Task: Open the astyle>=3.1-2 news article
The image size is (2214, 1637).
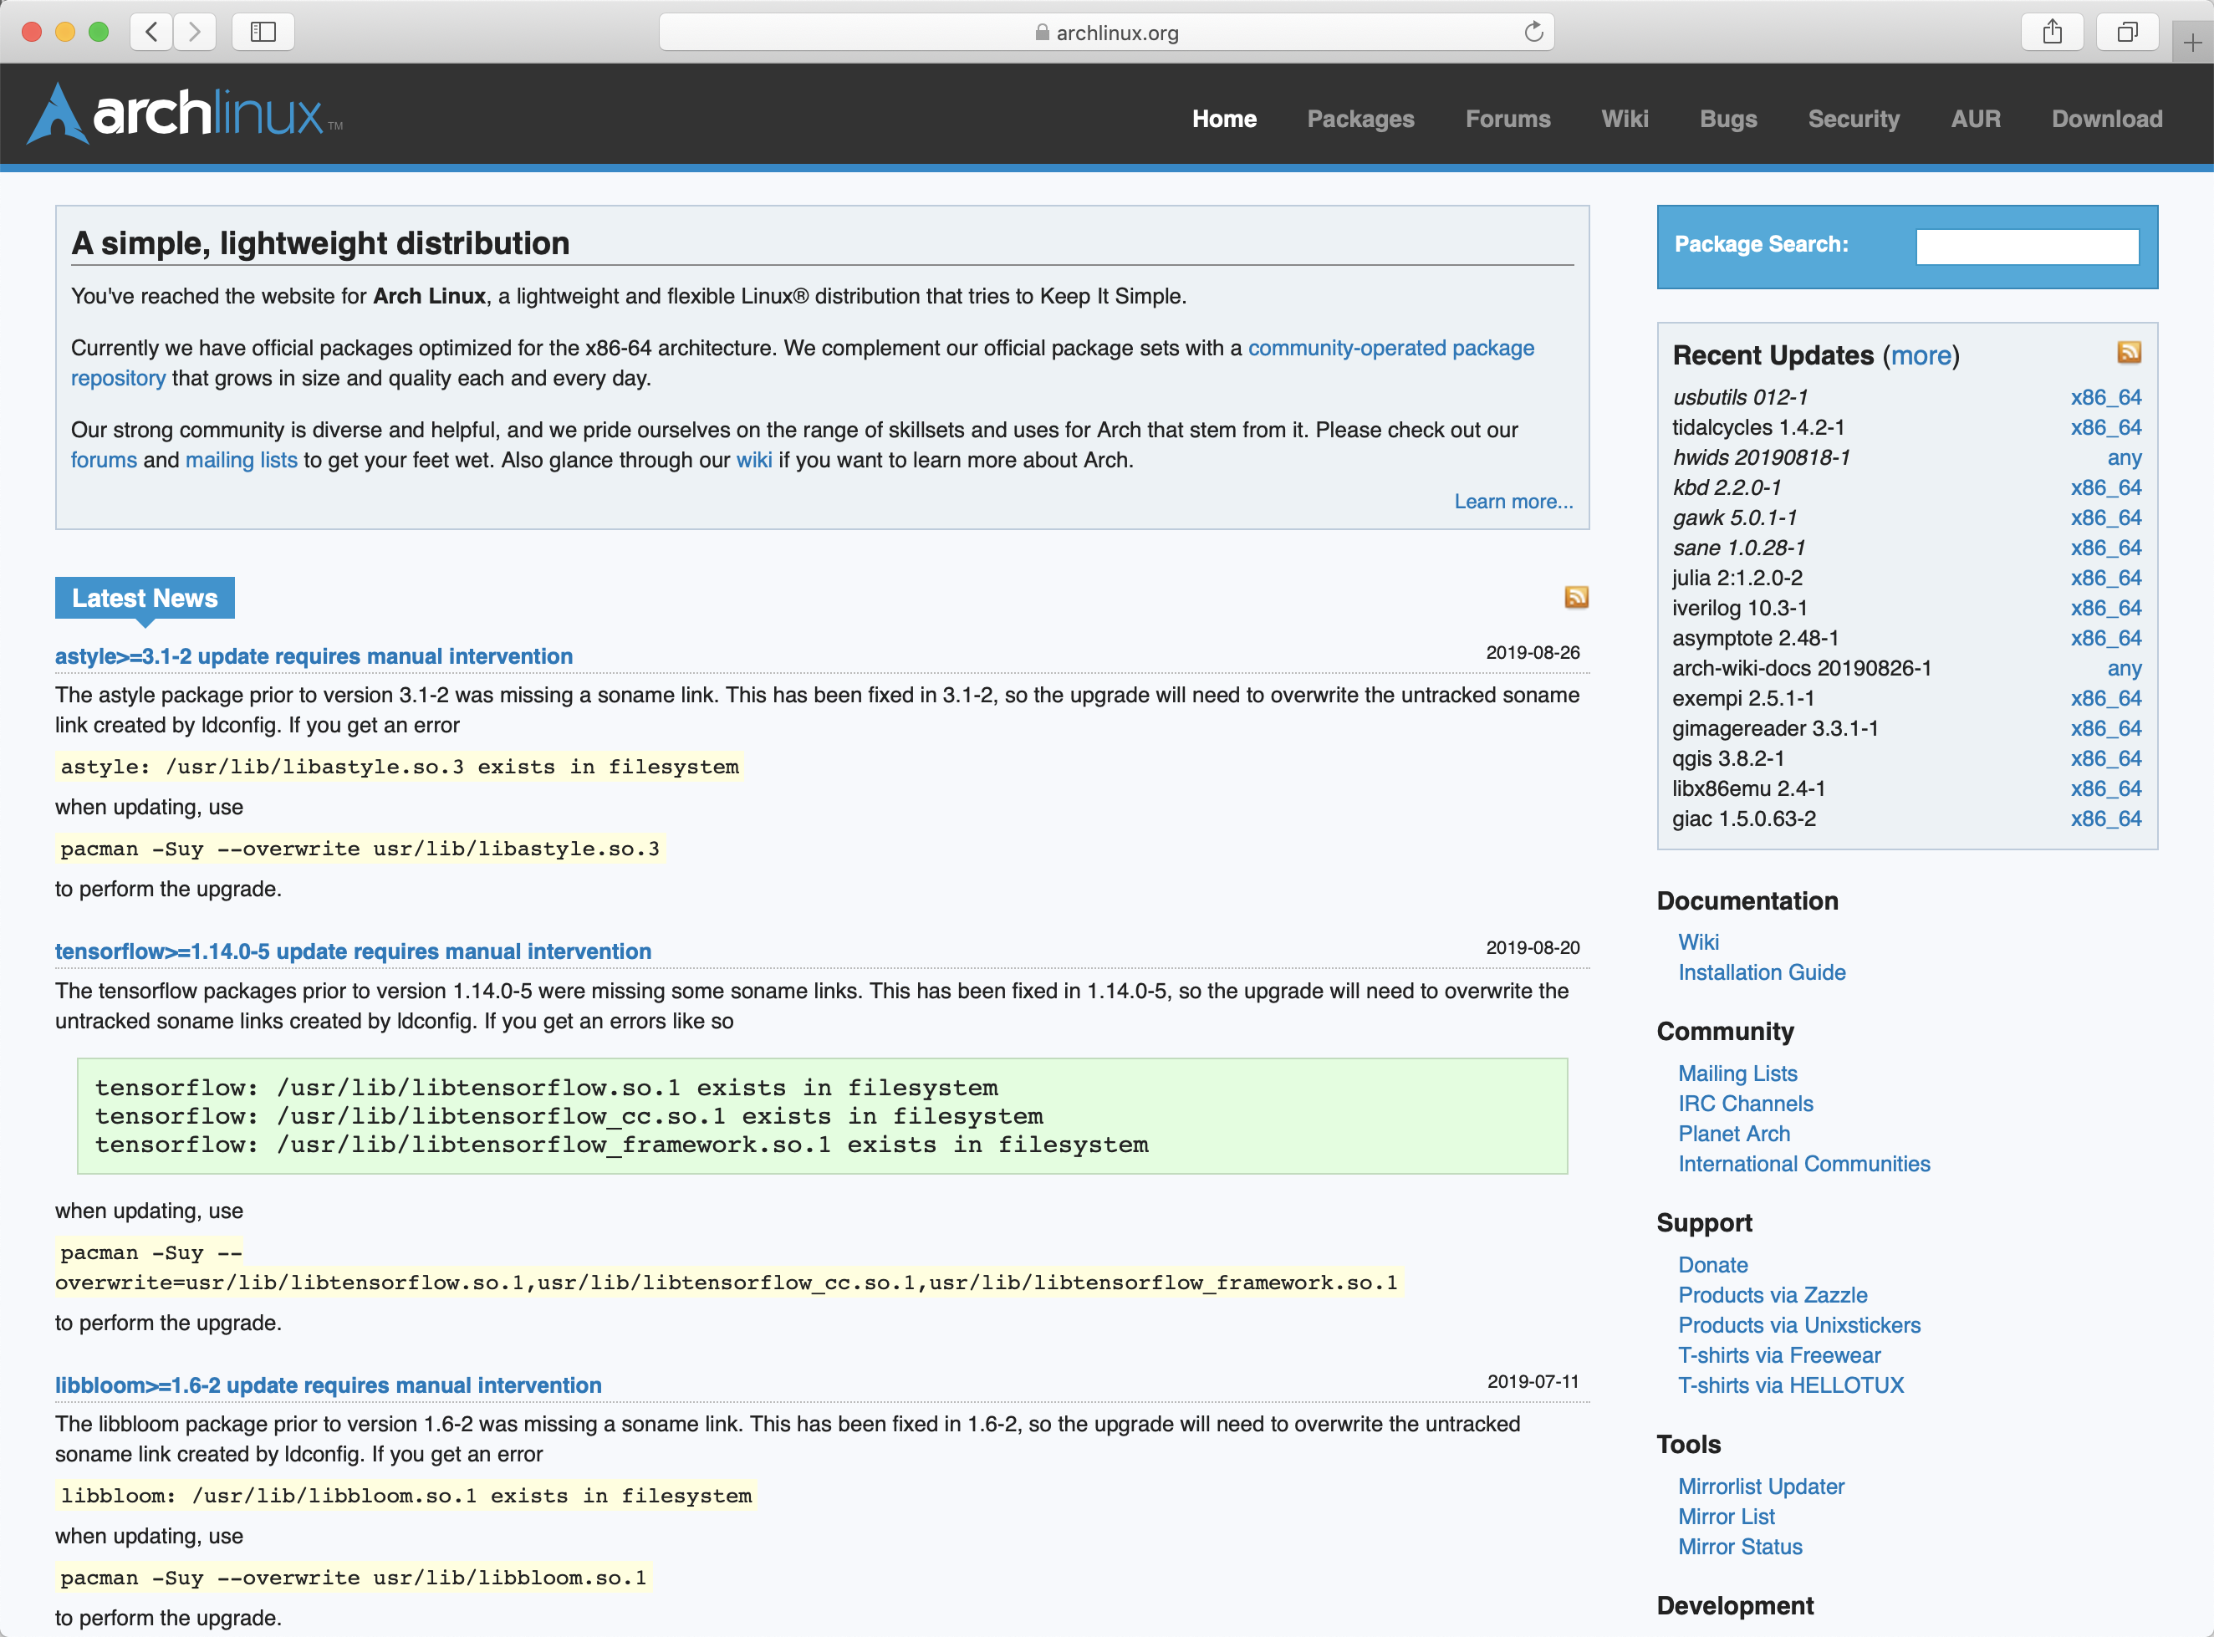Action: (x=314, y=656)
